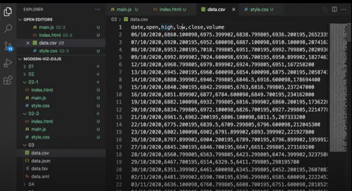352x191 pixels.
Task: Expand the 02 folder
Action: point(31,74)
